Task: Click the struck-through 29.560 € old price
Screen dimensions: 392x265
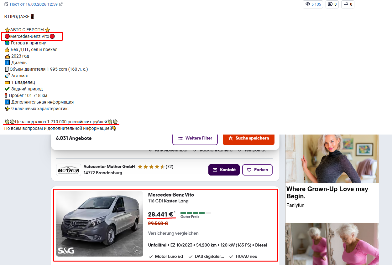Action: tap(158, 223)
